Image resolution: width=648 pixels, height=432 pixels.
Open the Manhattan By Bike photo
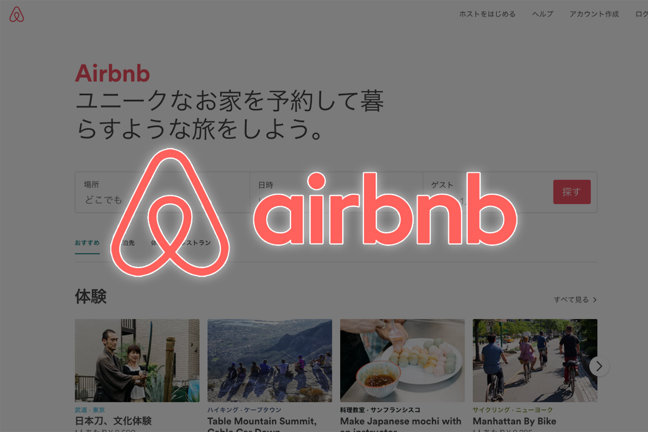535,360
